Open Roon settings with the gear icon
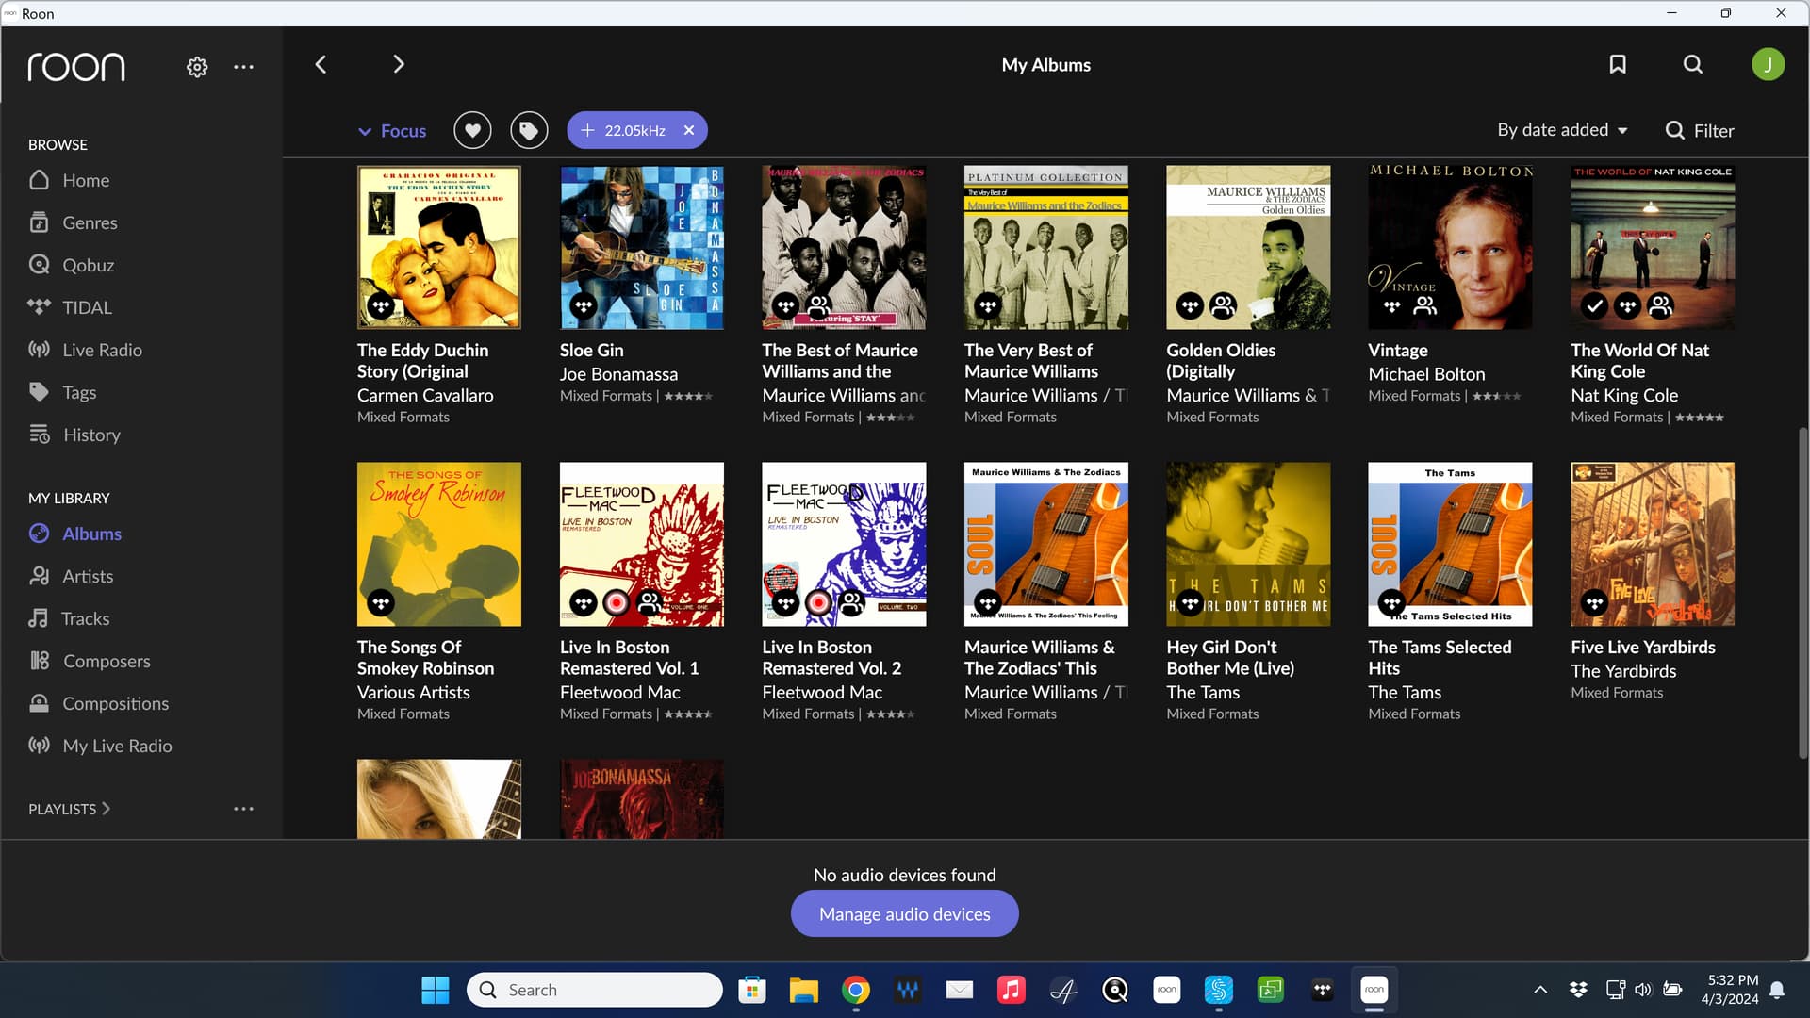The image size is (1810, 1018). click(196, 66)
